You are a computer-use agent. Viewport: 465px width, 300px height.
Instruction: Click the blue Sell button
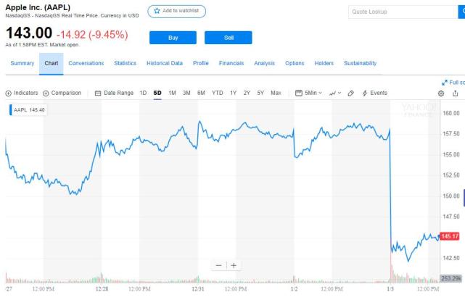point(229,38)
